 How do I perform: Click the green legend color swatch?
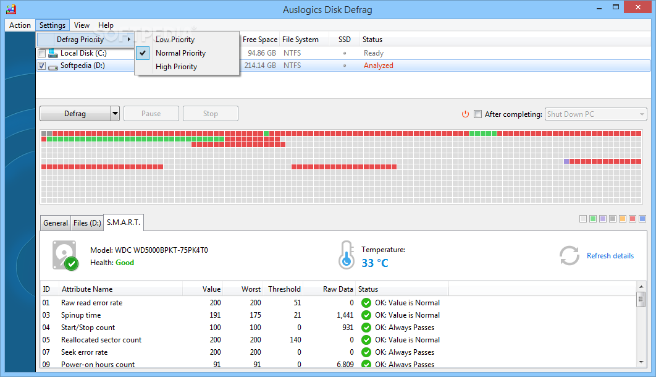[x=593, y=219]
